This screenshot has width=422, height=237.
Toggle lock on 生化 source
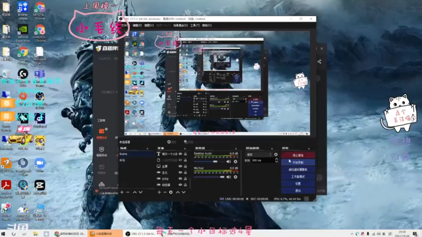pos(185,173)
